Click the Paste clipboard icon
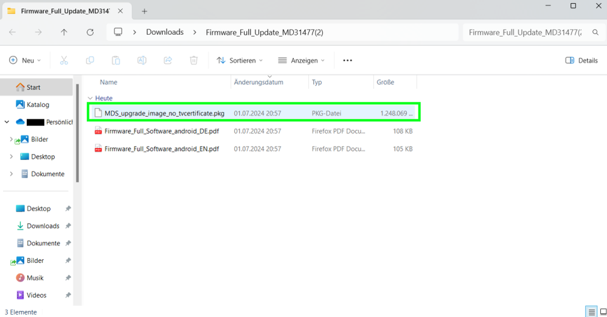 (116, 60)
